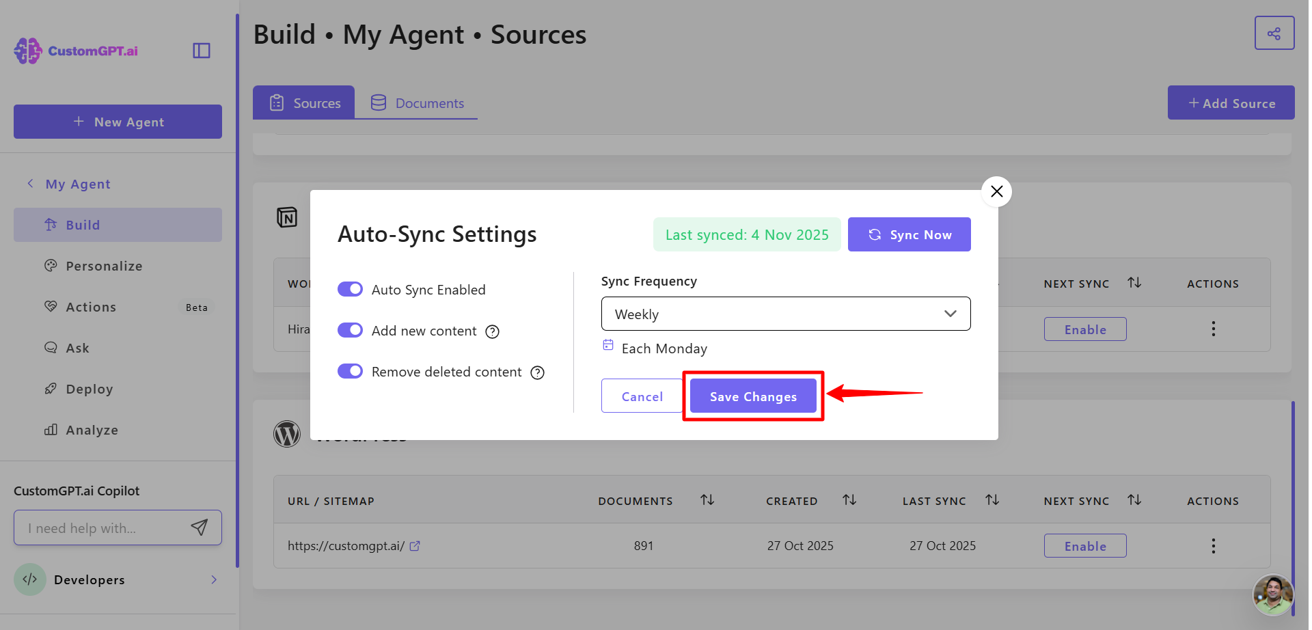Open Ask in the sidebar
Screen dimensions: 1312x630
[118, 348]
